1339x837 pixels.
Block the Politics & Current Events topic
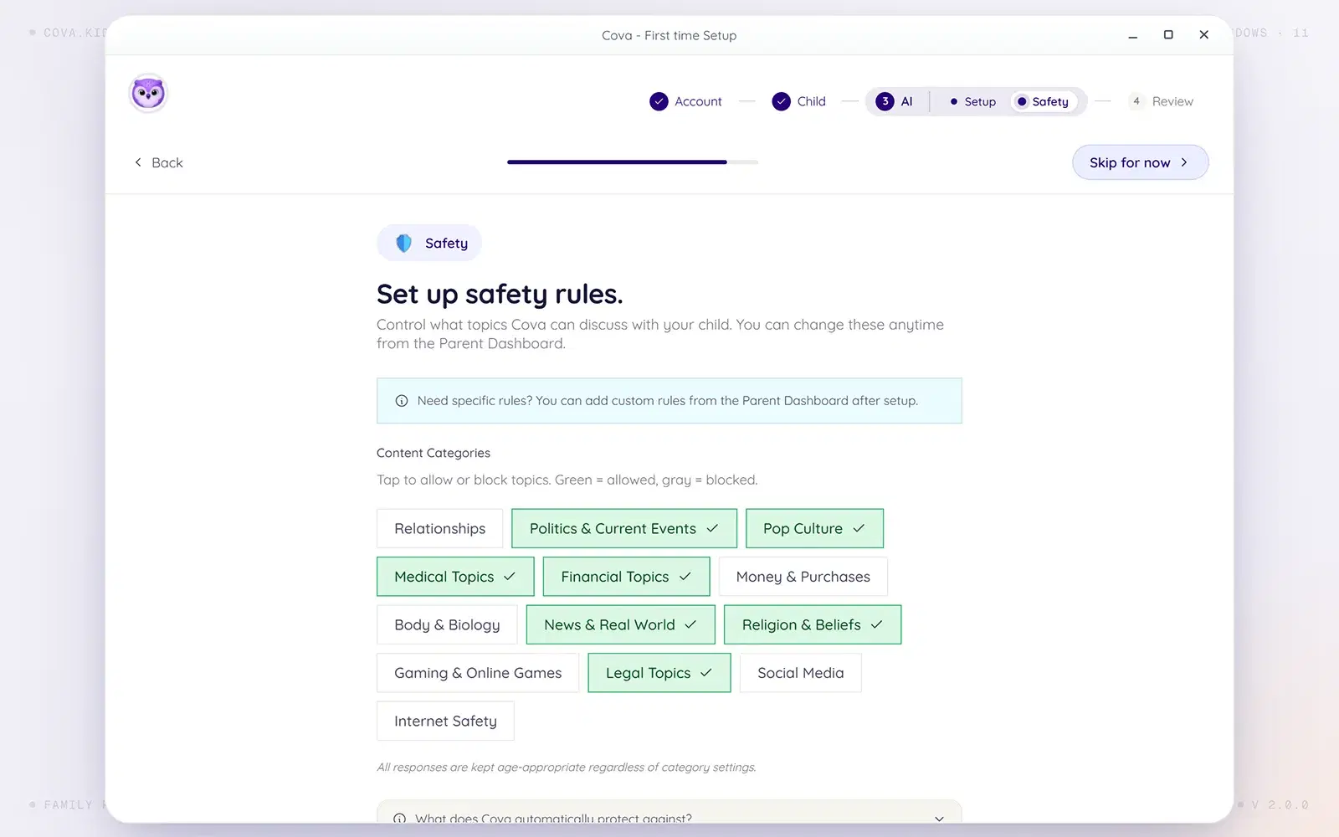click(x=623, y=528)
